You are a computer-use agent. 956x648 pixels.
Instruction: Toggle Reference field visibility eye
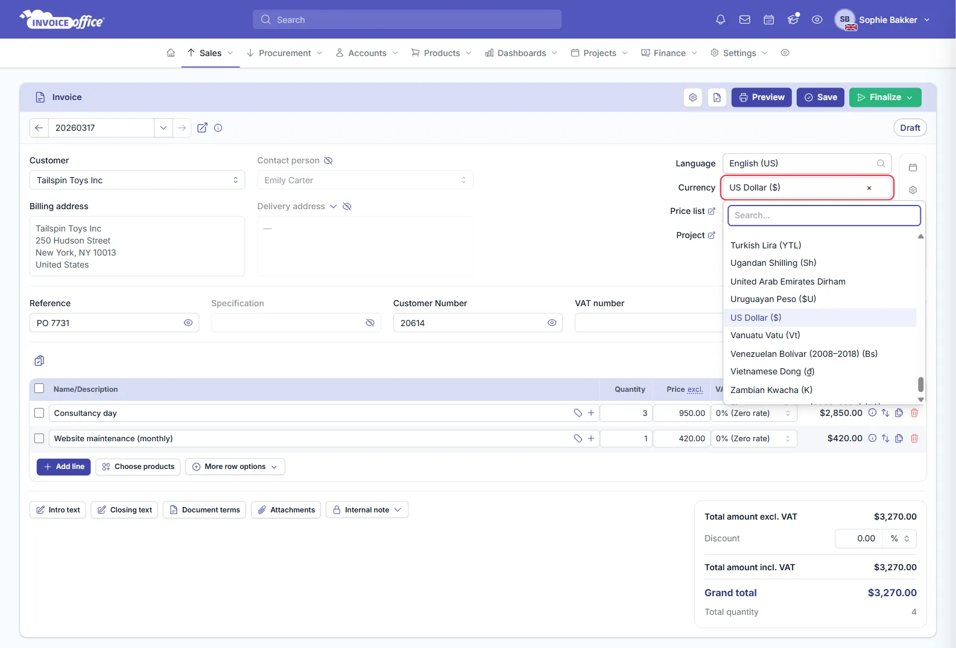click(188, 323)
